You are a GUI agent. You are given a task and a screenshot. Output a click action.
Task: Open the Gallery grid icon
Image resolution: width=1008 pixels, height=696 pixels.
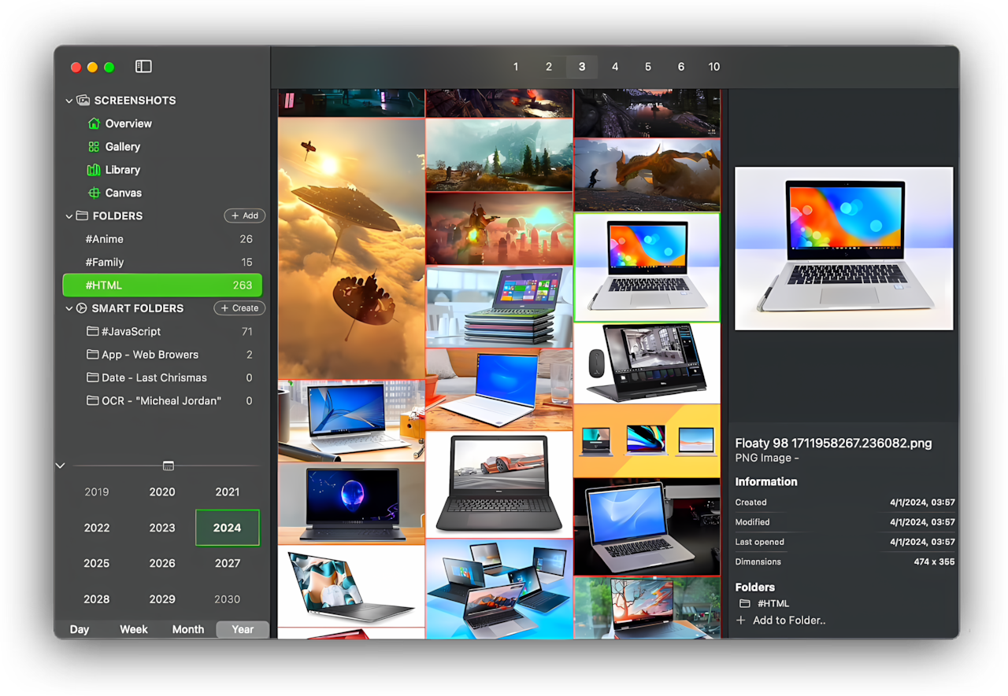pos(94,147)
